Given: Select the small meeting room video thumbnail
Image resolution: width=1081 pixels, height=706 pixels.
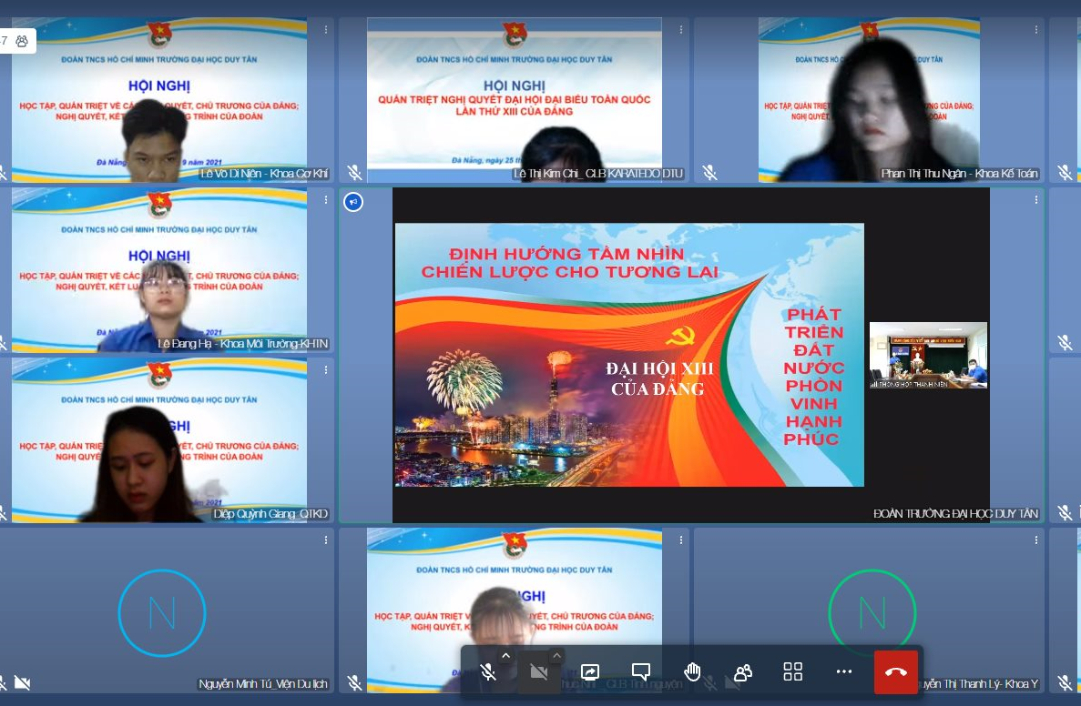Looking at the screenshot, I should (x=928, y=356).
